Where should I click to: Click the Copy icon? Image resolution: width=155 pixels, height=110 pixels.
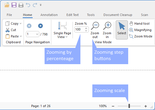(x=8, y=24)
